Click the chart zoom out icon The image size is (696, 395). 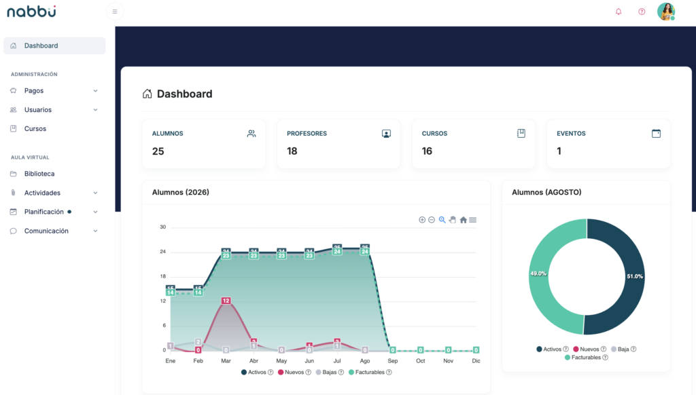[x=432, y=220]
